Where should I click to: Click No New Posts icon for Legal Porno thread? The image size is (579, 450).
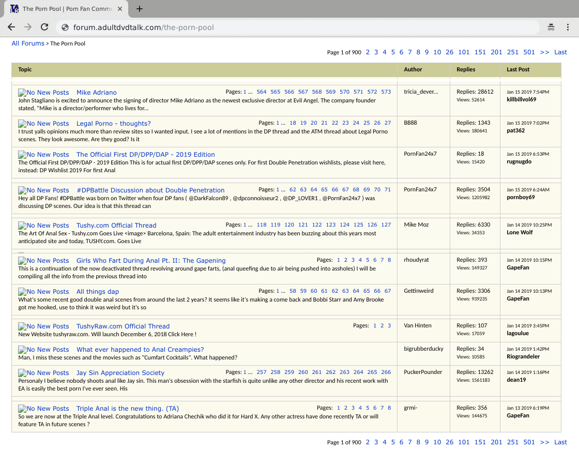[43, 124]
